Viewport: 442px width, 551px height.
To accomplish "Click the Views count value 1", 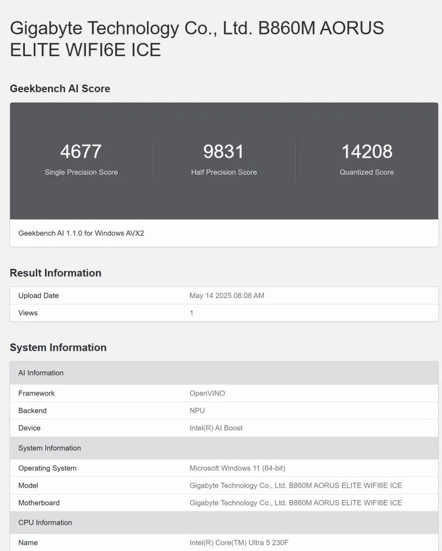I will 191,313.
